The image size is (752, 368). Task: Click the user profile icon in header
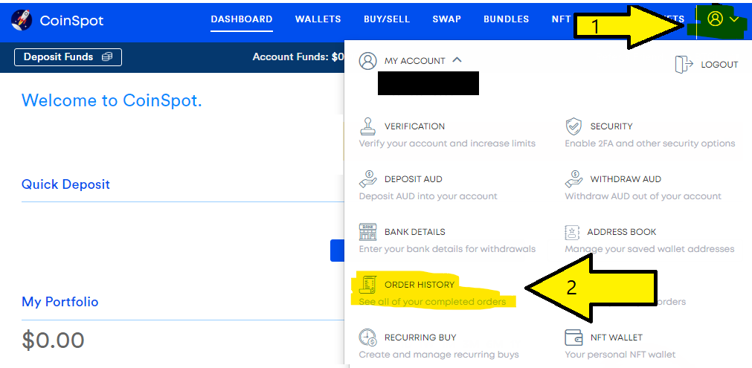click(715, 19)
